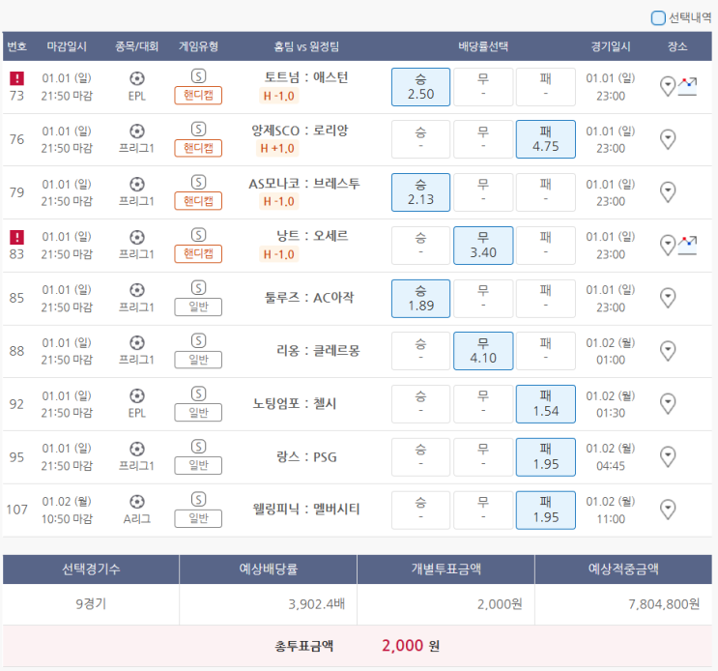Click match number 107
Viewport: 718px width, 671px height.
coord(17,510)
